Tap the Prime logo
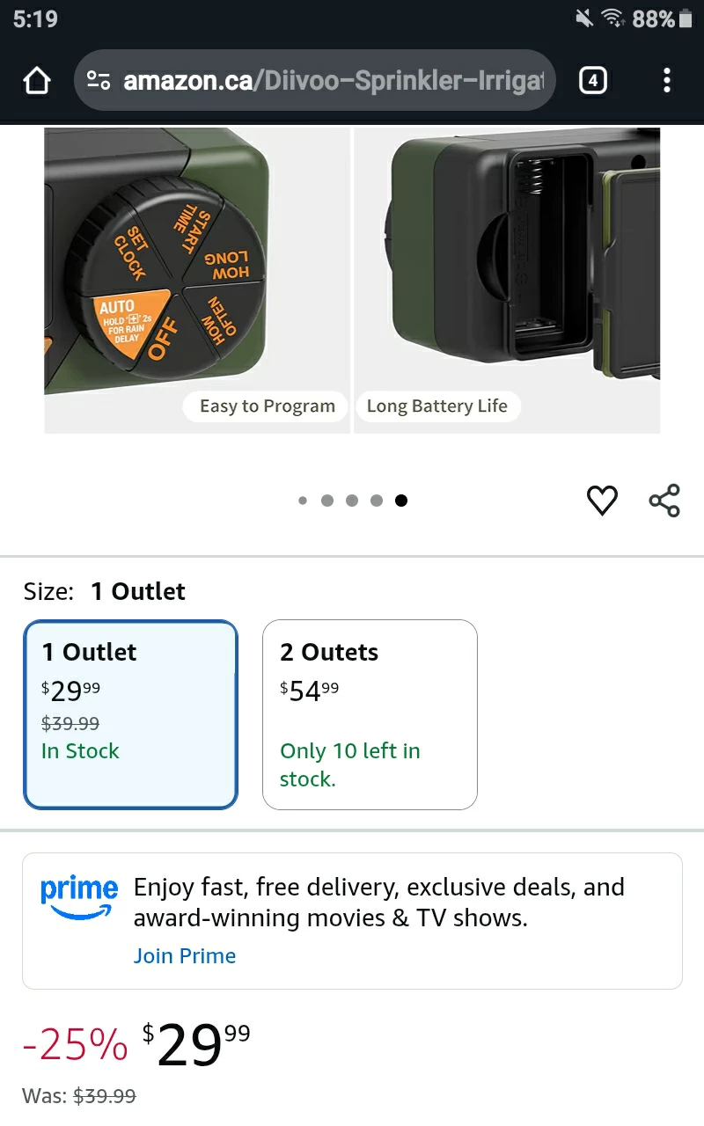 click(x=79, y=898)
